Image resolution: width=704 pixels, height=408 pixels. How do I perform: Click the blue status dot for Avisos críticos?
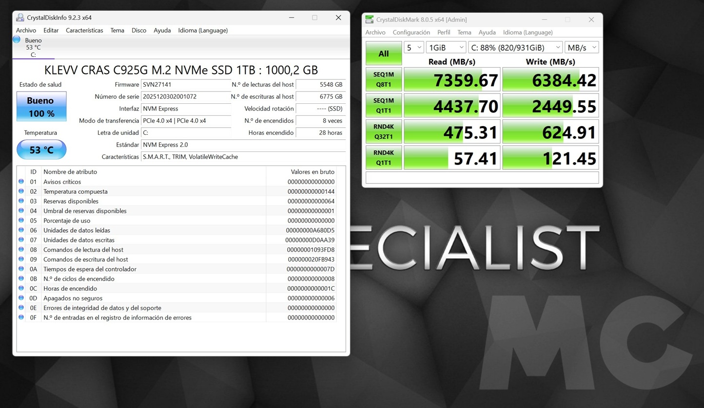(x=21, y=182)
